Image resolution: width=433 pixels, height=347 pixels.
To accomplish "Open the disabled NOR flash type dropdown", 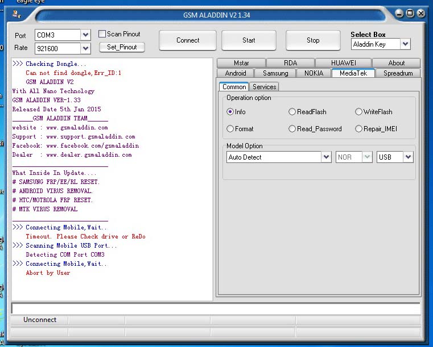I will coord(367,157).
